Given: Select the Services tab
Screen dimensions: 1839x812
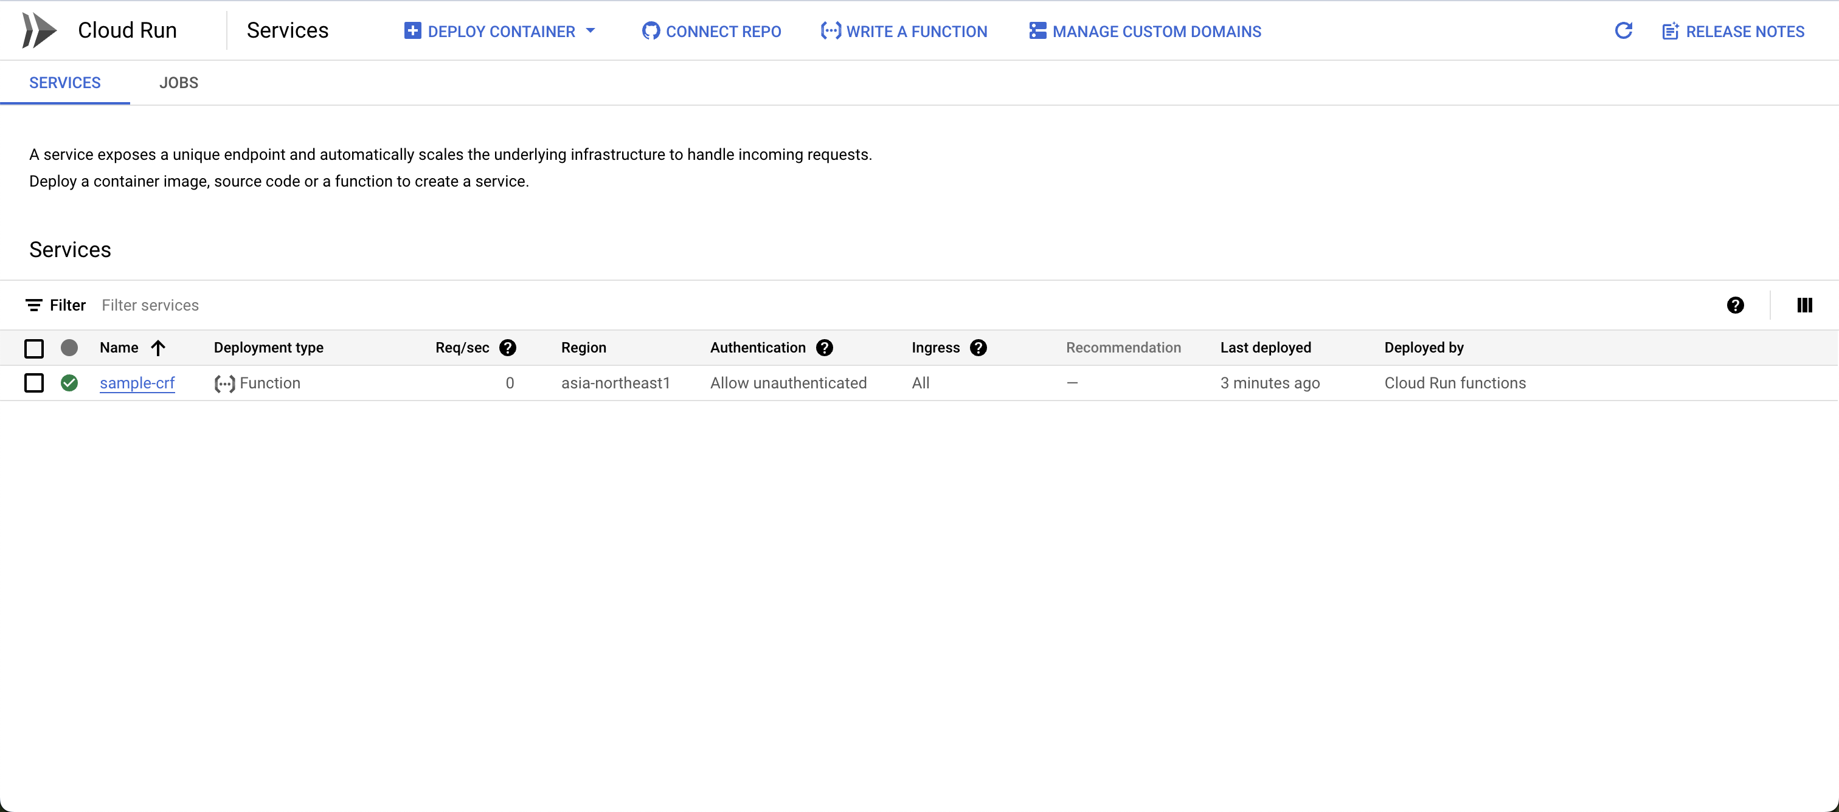Looking at the screenshot, I should (65, 83).
